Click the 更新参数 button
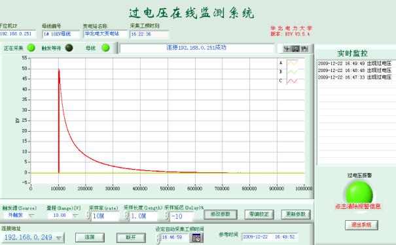Viewport: 396px width, 245px height. pyautogui.click(x=296, y=214)
